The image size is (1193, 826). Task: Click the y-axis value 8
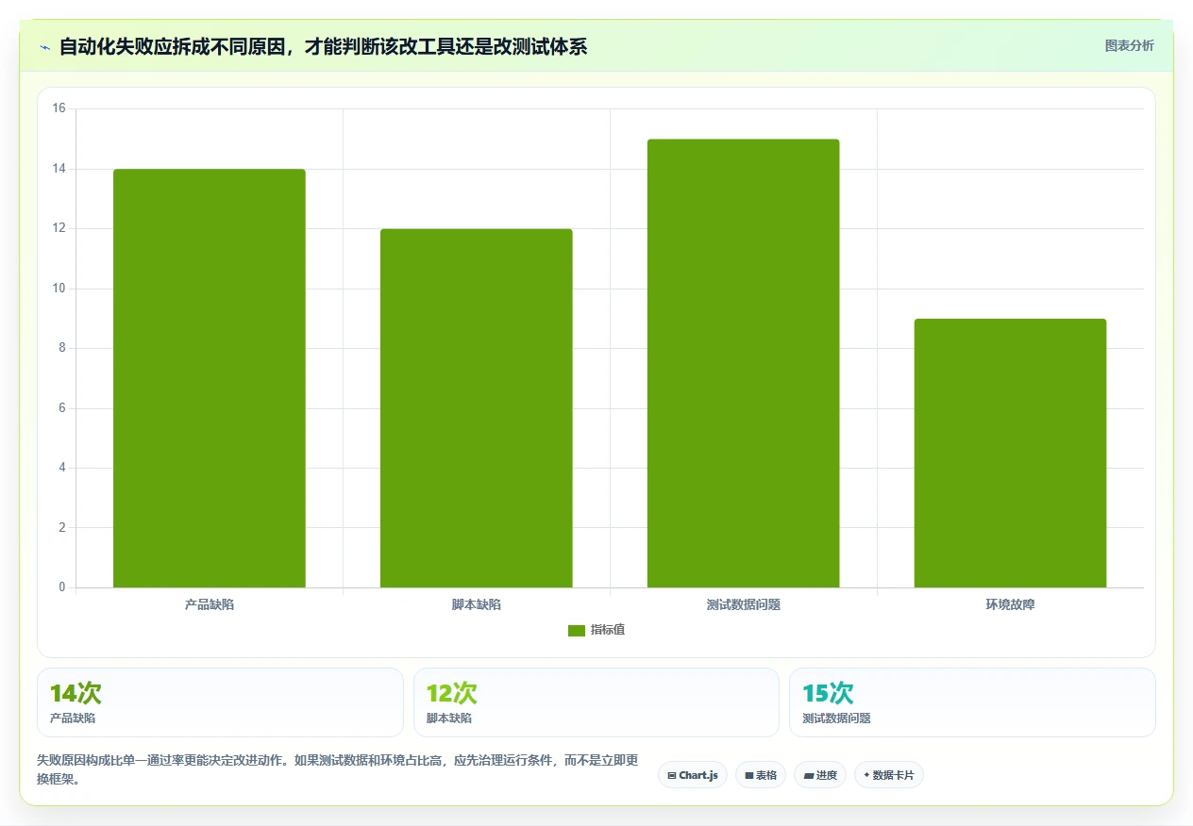click(62, 348)
